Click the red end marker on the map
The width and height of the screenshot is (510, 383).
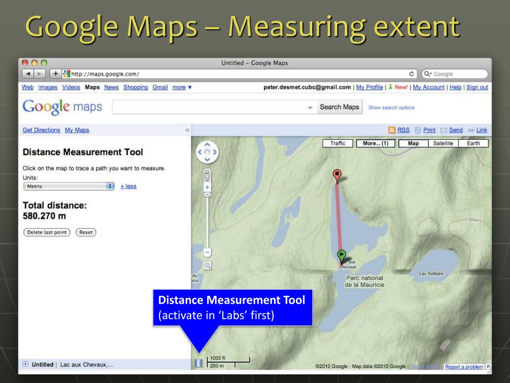337,176
